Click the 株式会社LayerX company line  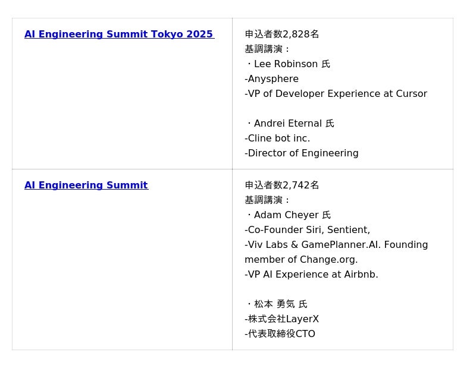pyautogui.click(x=282, y=319)
